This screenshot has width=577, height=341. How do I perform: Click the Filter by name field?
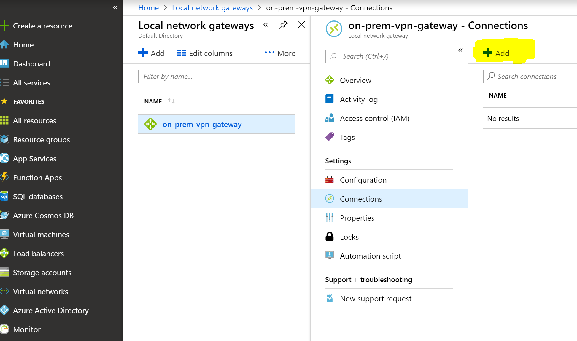(189, 77)
